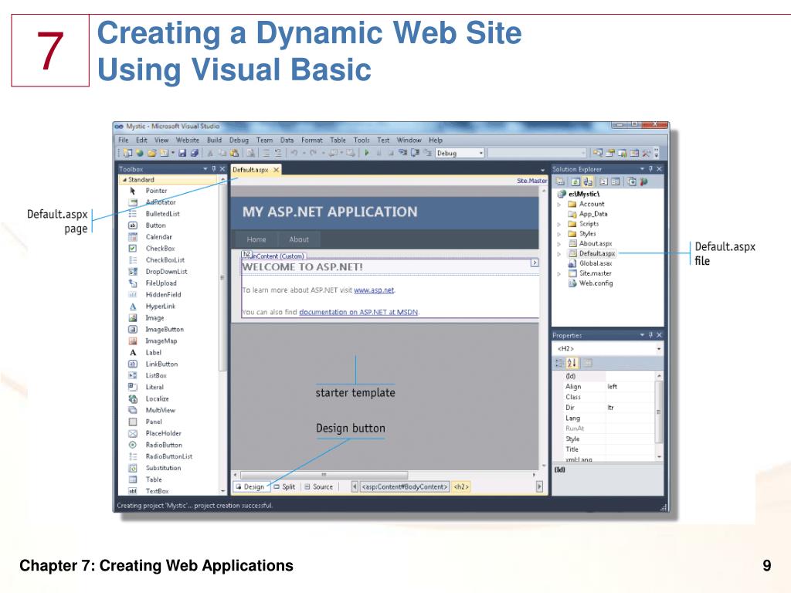Select the FileUpload control icon in Toolbox

133,283
